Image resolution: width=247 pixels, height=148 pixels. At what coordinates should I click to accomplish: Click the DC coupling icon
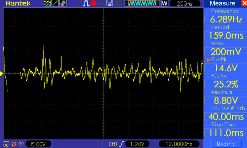click(x=6, y=144)
